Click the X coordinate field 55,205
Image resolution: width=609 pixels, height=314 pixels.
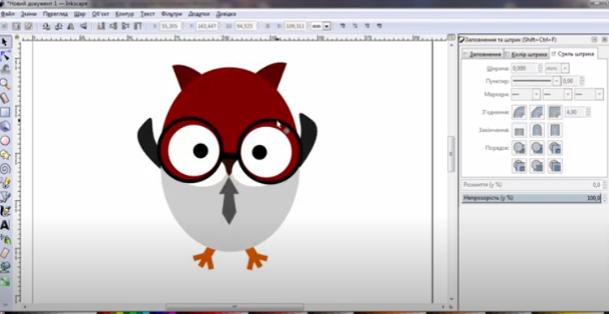[x=170, y=26]
